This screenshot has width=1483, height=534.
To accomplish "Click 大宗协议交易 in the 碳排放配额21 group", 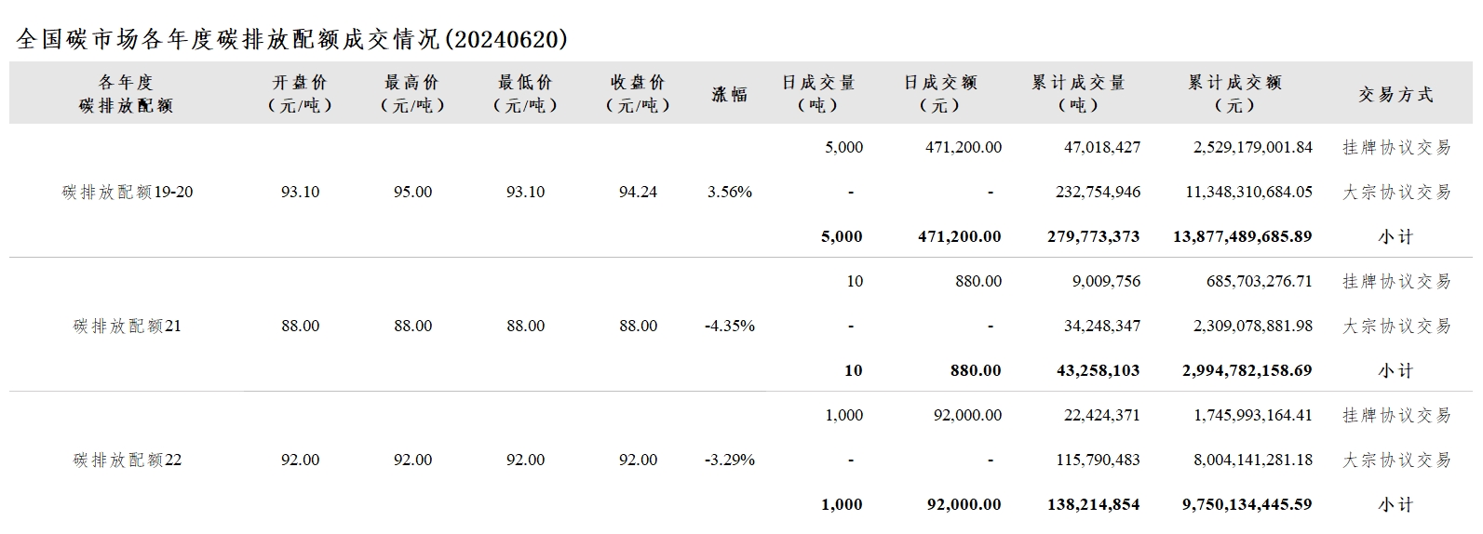I will (1395, 327).
